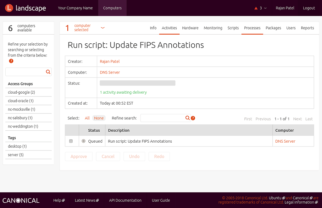Open the Monitoring tab
322x208 pixels.
(213, 28)
